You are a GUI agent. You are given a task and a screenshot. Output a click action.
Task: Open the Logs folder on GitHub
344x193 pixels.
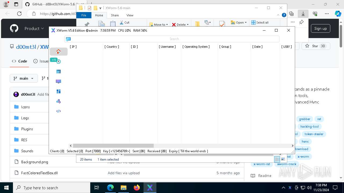pos(25,118)
